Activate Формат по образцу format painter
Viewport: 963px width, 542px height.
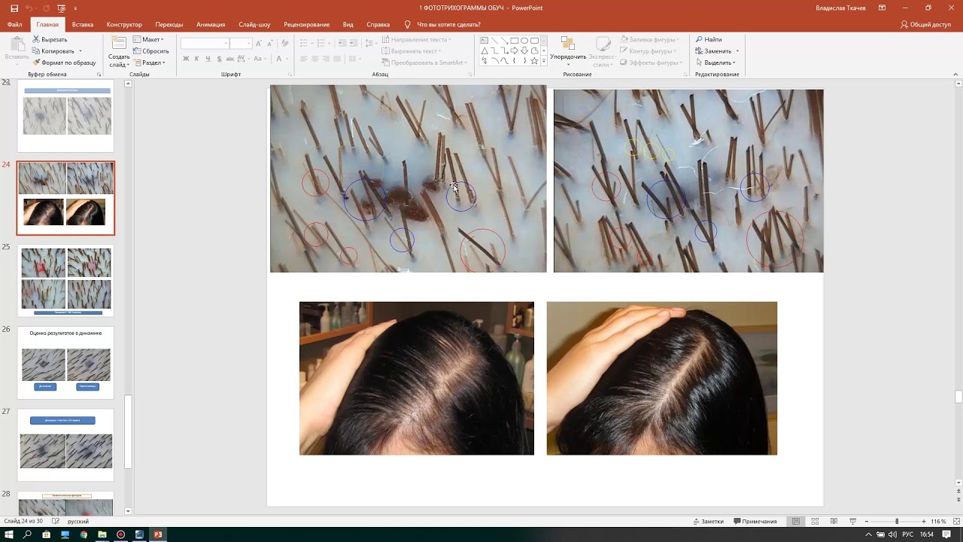(64, 62)
